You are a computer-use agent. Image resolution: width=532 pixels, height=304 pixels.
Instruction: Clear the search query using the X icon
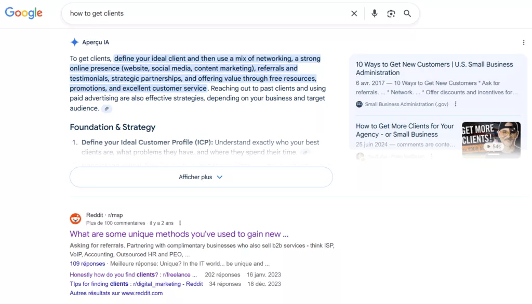coord(354,13)
